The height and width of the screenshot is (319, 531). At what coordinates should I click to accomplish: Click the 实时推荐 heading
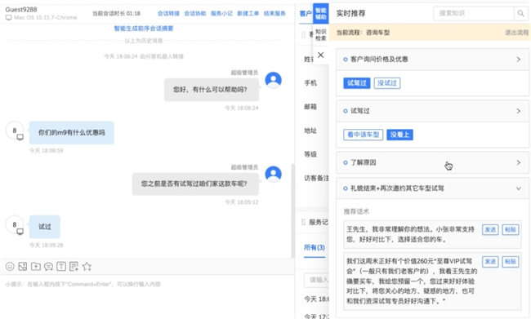tap(350, 14)
